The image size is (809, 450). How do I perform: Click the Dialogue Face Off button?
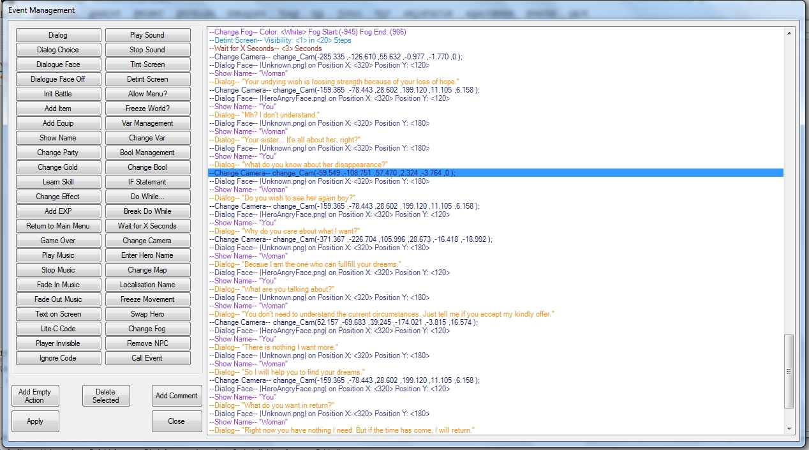[x=58, y=79]
